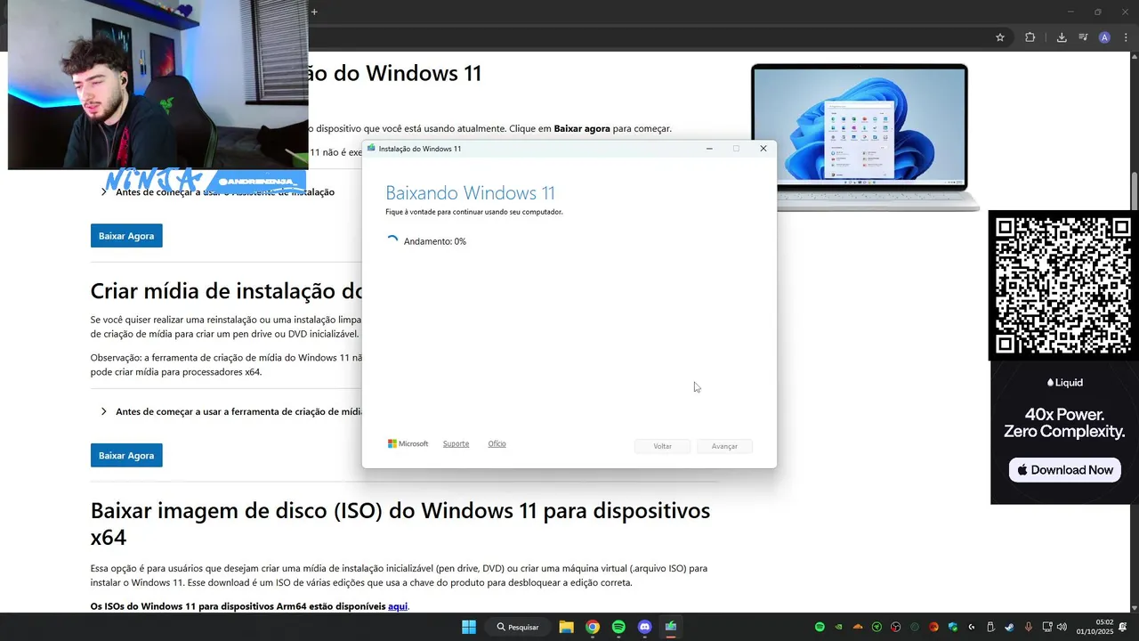The width and height of the screenshot is (1139, 641).
Task: Click the Windows Security shield tray icon
Action: pos(953,627)
